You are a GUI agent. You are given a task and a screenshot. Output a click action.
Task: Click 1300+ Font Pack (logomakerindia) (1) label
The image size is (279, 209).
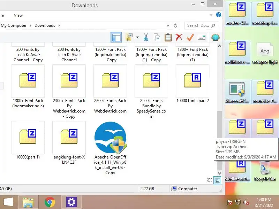(x=193, y=55)
